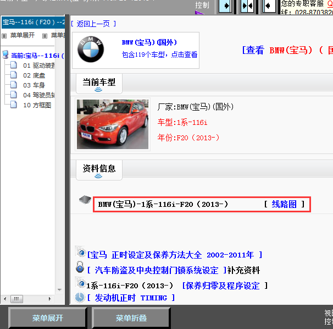The width and height of the screenshot is (333, 329).
Task: Click document icon beside 宝马 正时设定 link
Action: click(80, 251)
